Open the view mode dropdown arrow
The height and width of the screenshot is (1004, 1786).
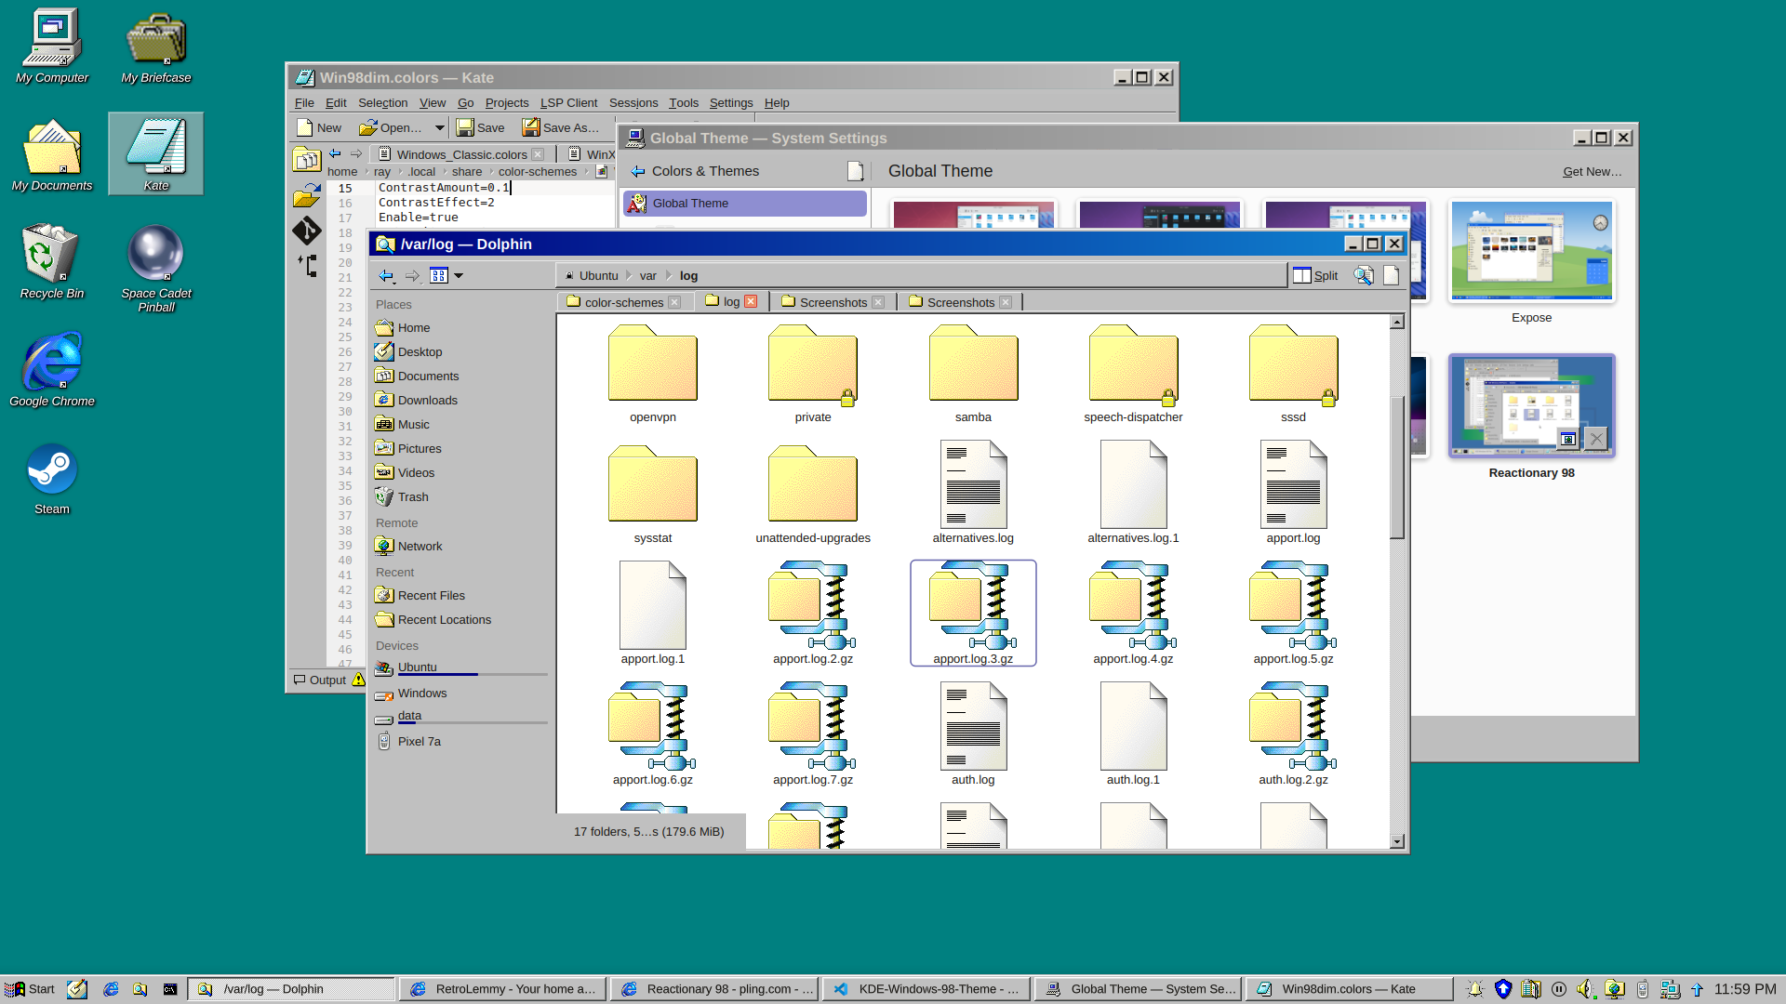[x=459, y=276]
